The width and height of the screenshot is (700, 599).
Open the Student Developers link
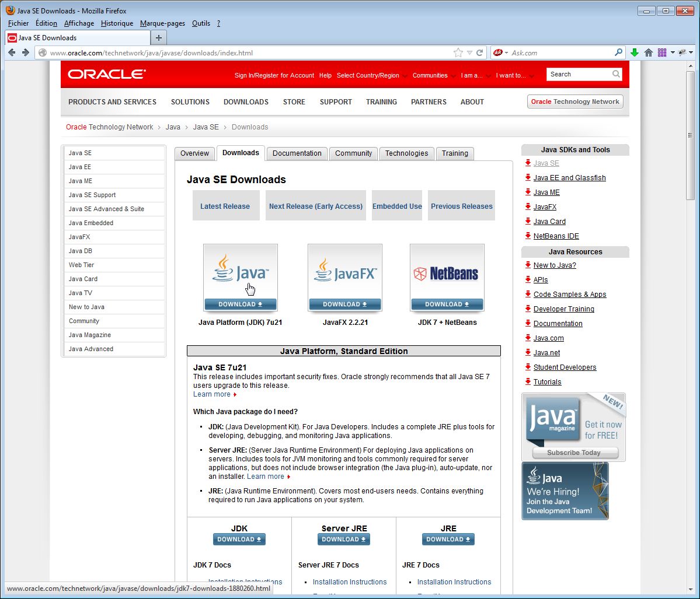[565, 367]
